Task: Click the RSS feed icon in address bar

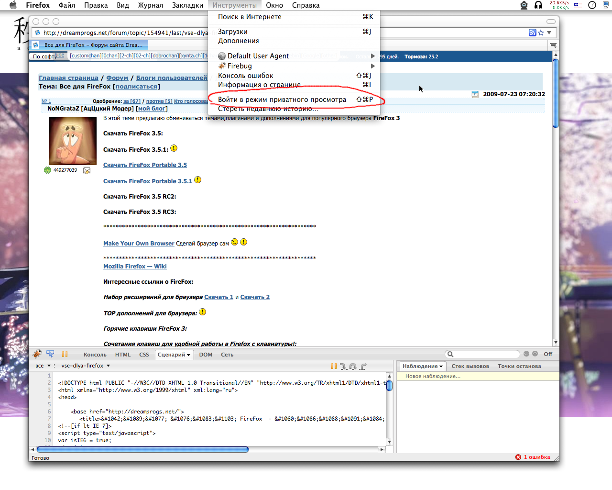Action: [532, 33]
